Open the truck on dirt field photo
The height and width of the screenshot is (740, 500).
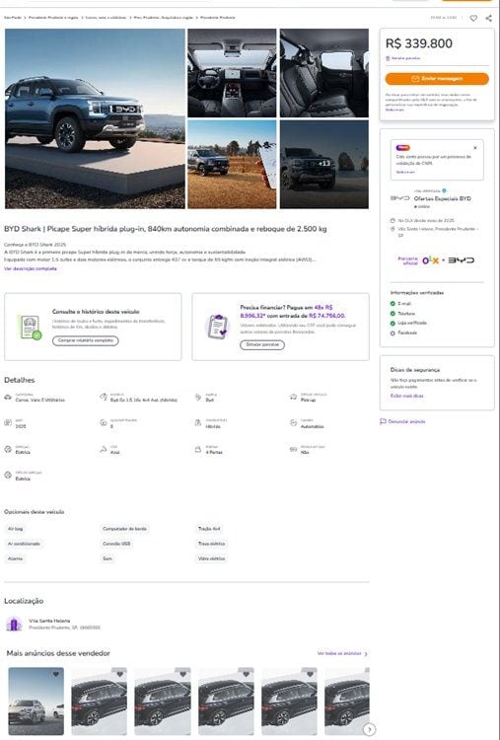click(x=232, y=164)
